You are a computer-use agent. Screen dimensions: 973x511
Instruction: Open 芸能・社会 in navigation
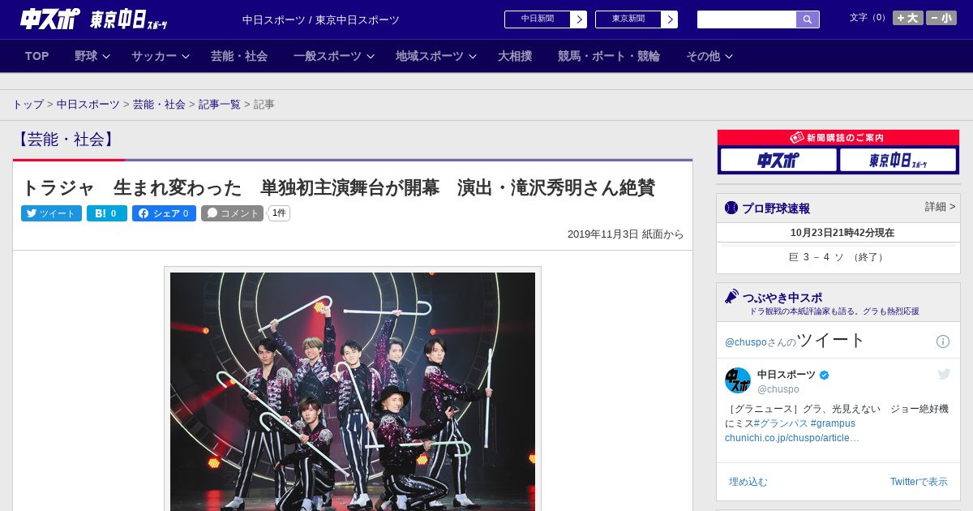tap(239, 56)
